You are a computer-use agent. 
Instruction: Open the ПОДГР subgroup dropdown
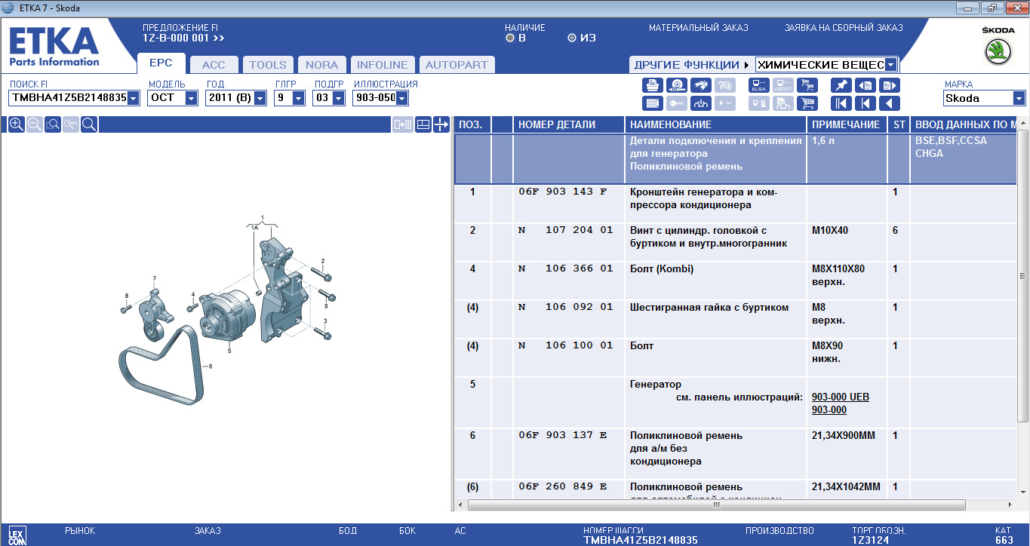(x=338, y=98)
